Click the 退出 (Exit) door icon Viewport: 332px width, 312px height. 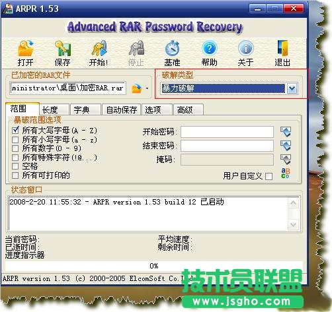(x=282, y=48)
